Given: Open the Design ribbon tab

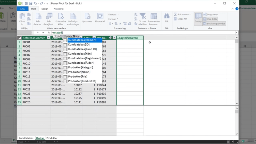Looking at the screenshot, I should (45, 9).
